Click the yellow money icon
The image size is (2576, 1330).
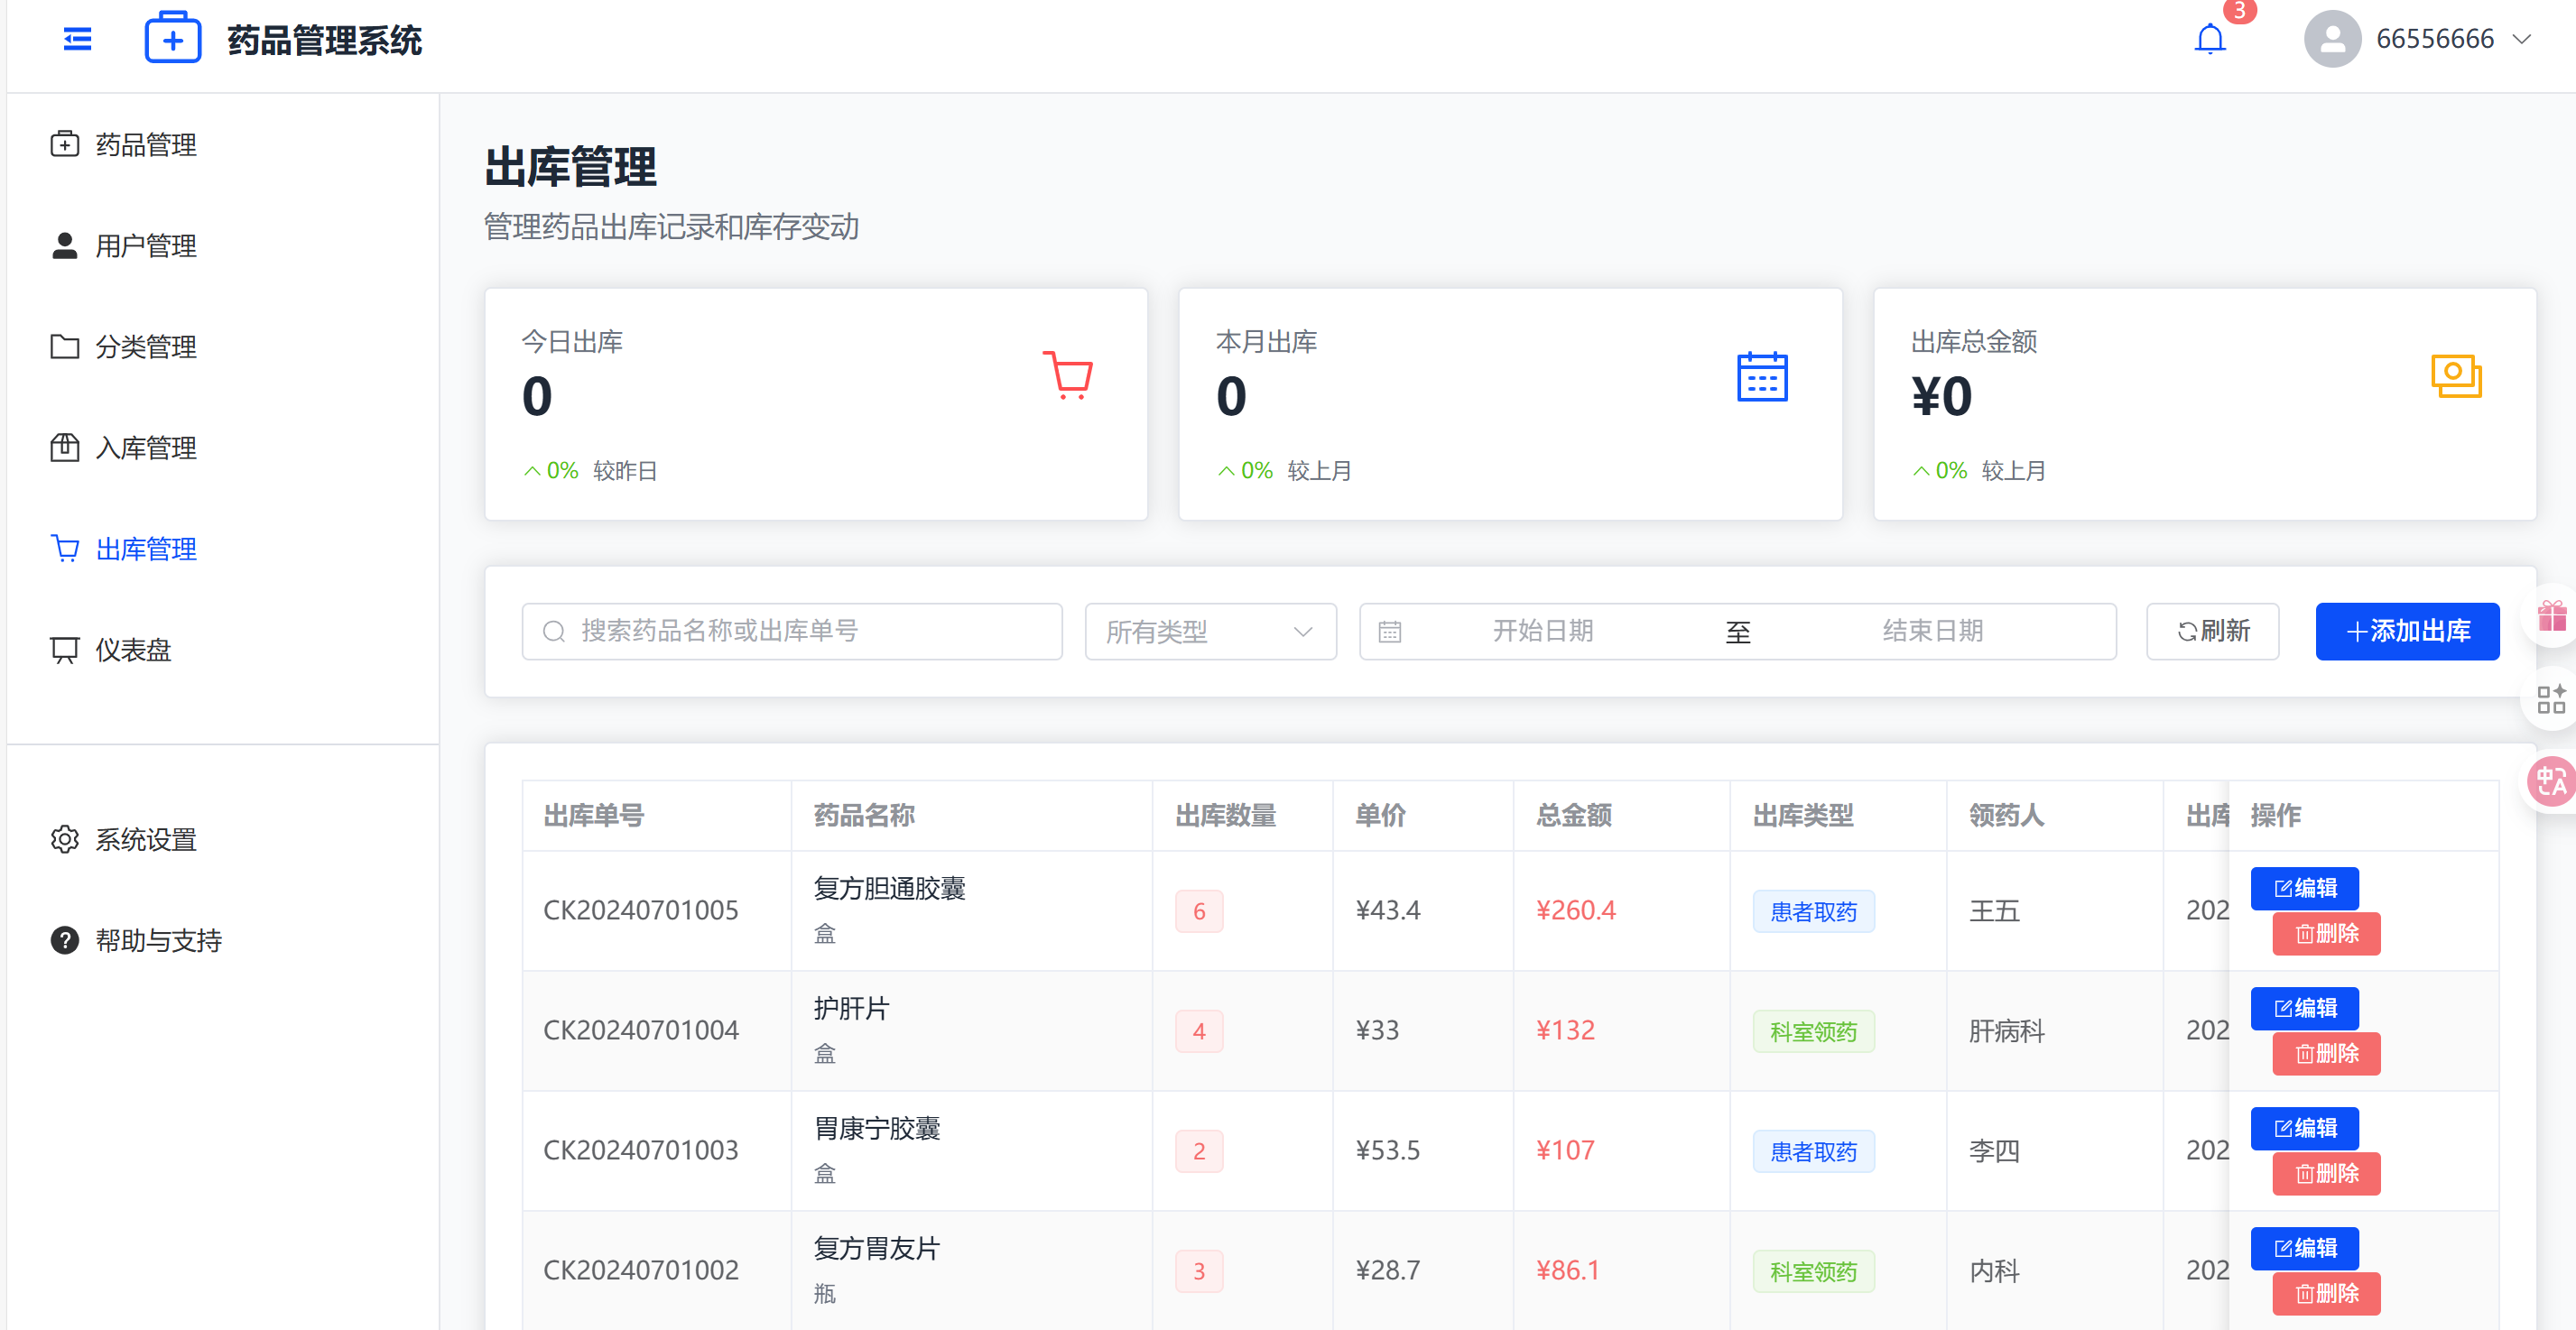(2455, 377)
